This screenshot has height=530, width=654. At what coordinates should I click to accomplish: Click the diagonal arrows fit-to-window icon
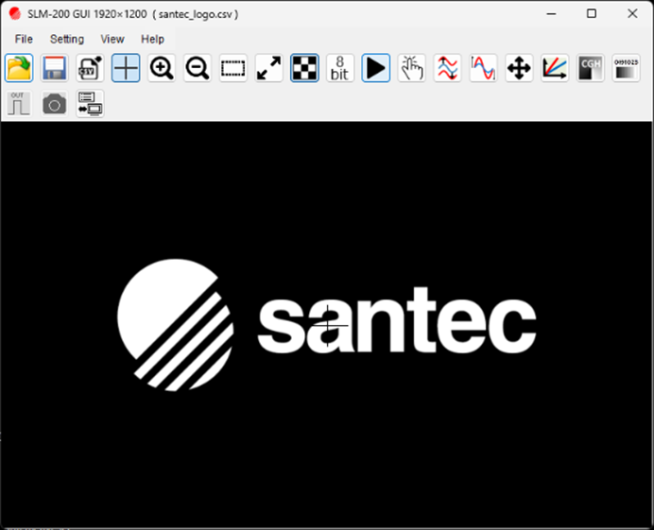(269, 68)
